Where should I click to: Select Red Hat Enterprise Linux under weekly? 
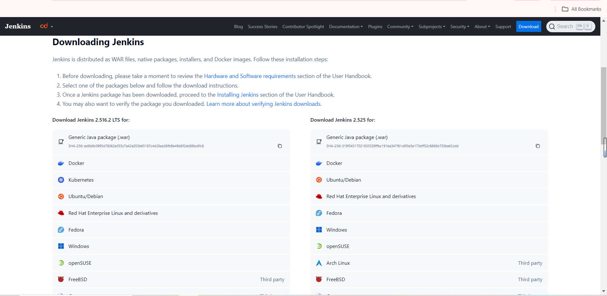pyautogui.click(x=429, y=196)
